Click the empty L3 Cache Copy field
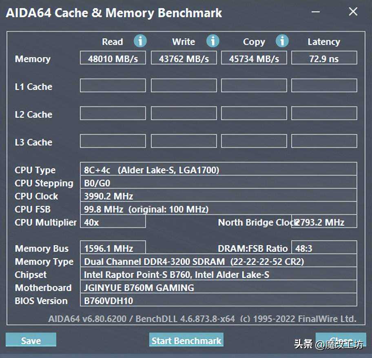372x358 pixels. pos(254,141)
